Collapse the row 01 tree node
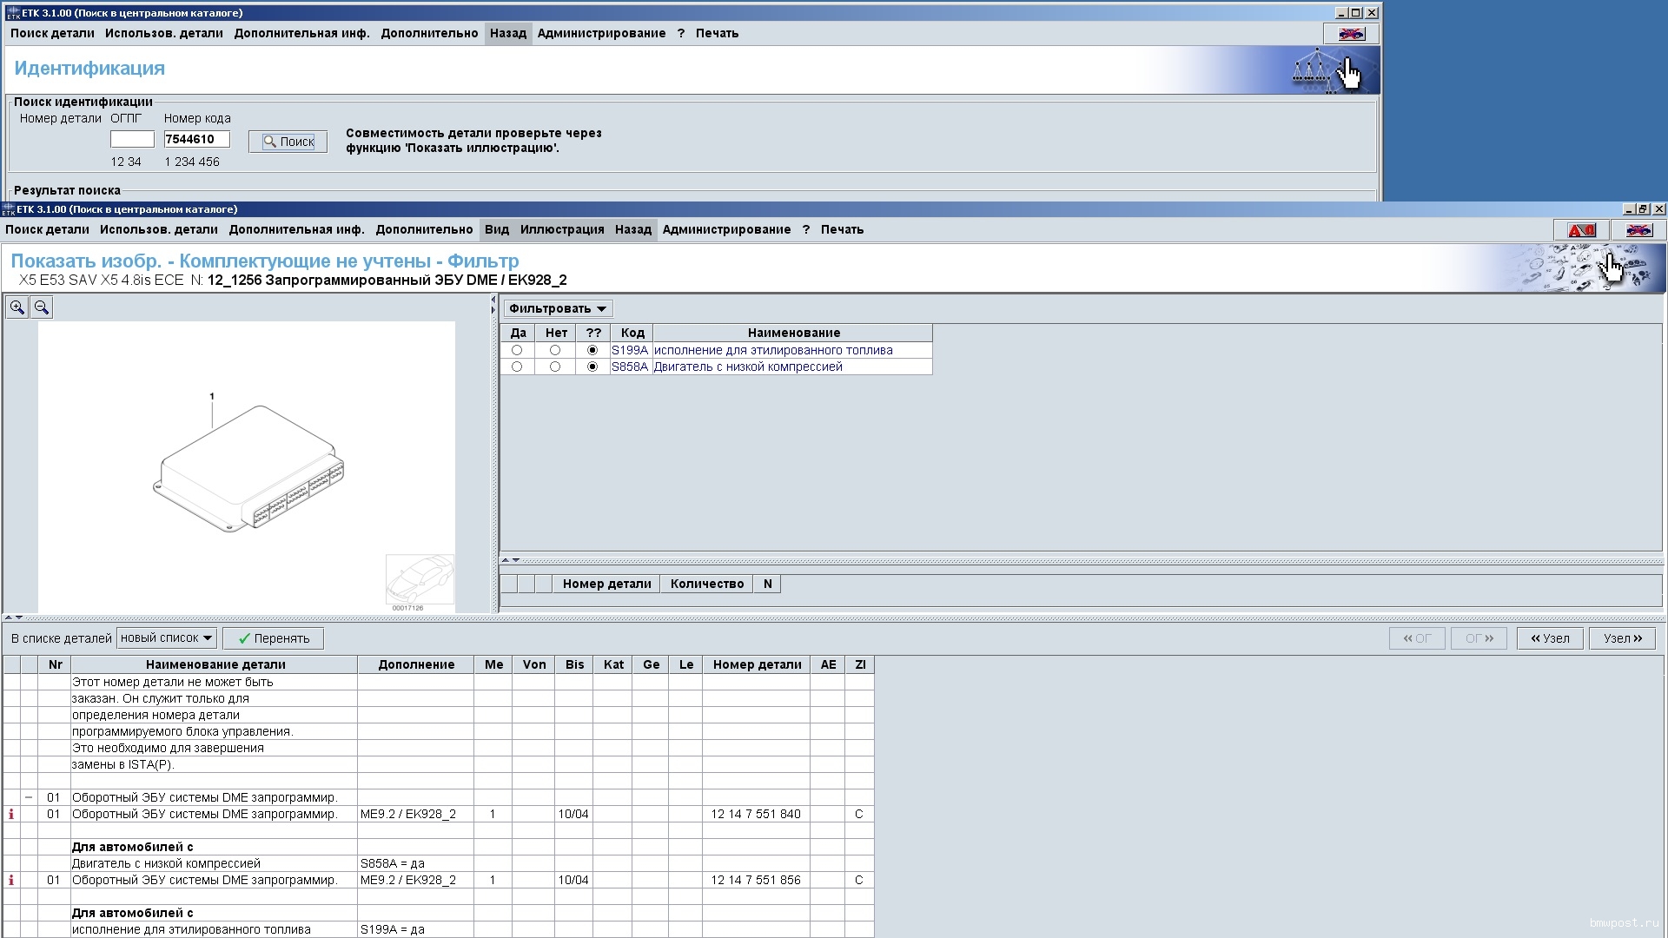 (29, 797)
